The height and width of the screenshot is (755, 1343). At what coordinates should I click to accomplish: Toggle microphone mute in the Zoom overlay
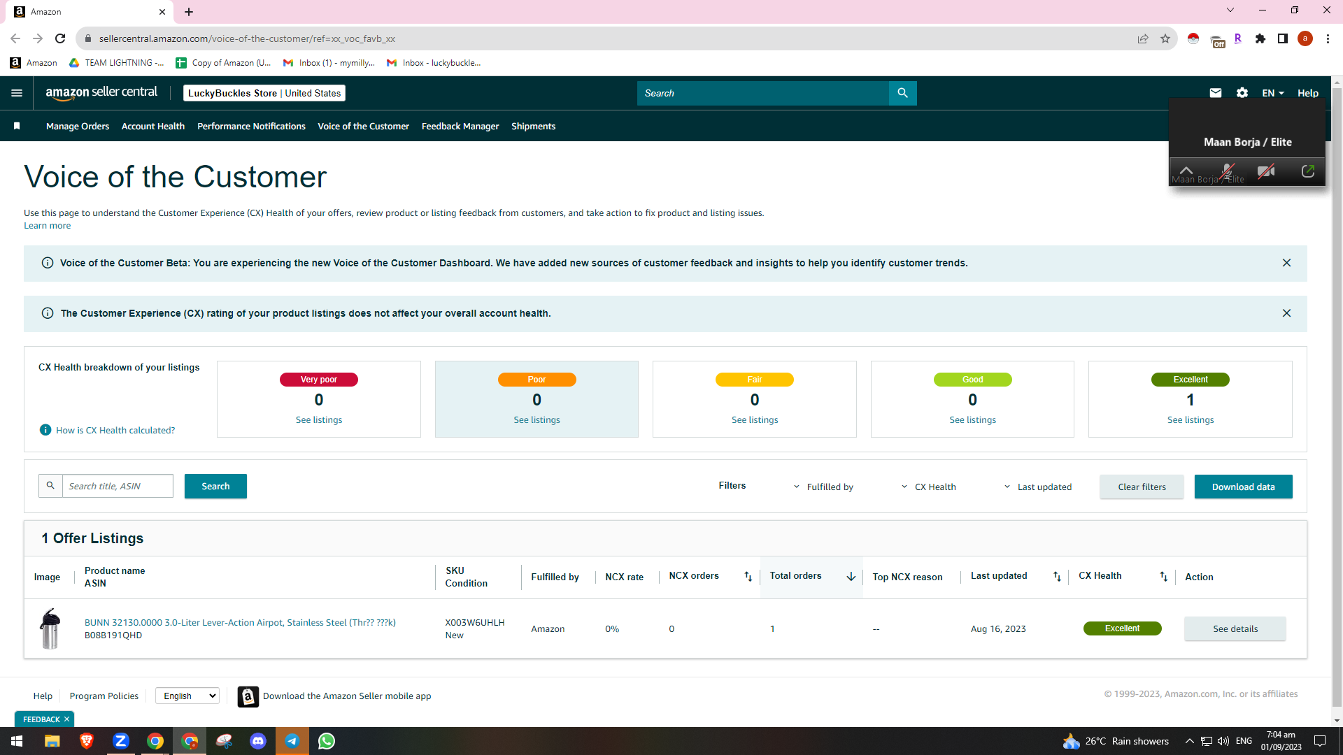(x=1227, y=171)
